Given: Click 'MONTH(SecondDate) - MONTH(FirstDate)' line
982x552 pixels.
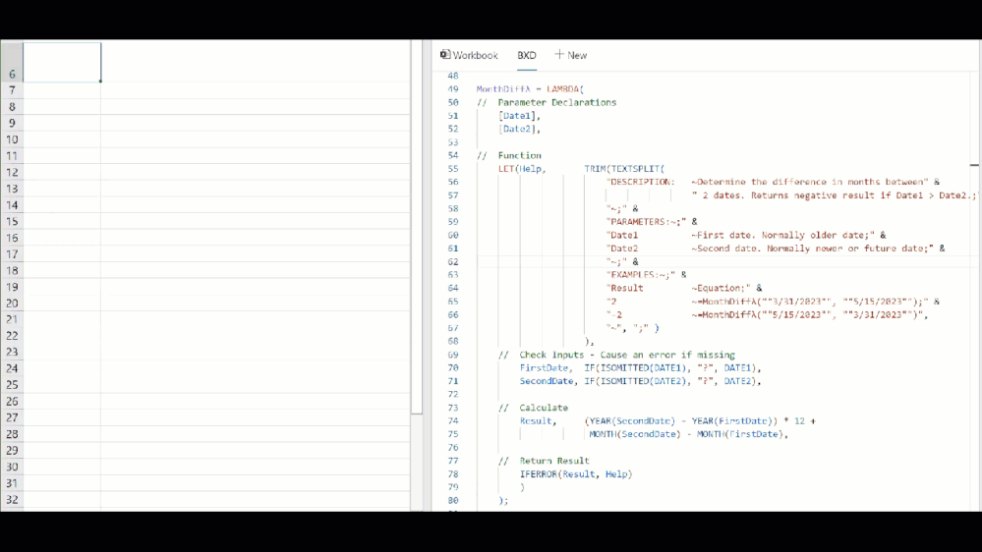Looking at the screenshot, I should pos(688,434).
